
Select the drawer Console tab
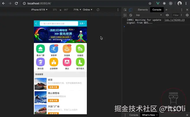134,115
